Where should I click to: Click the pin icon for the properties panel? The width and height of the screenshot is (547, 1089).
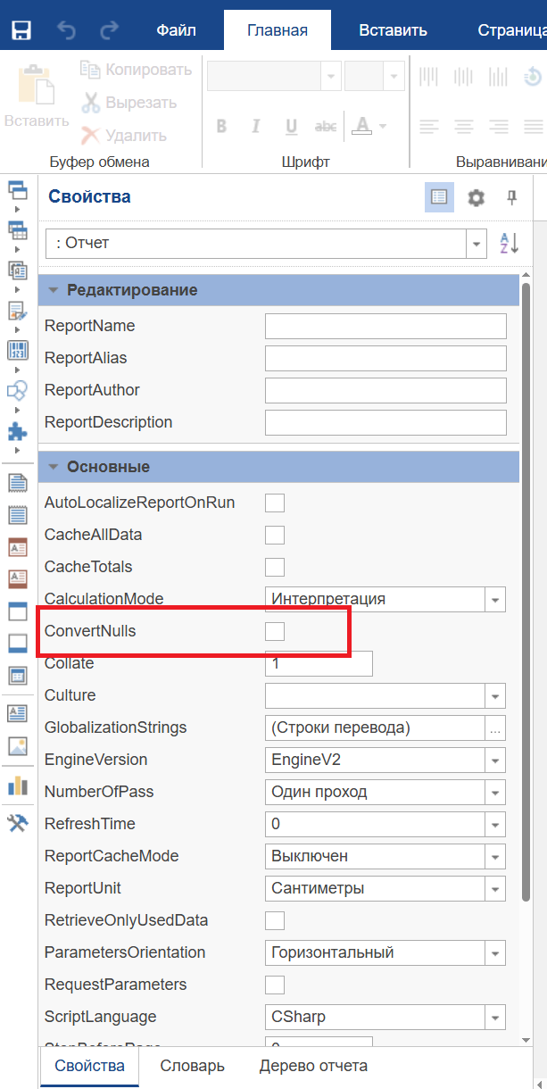click(512, 197)
